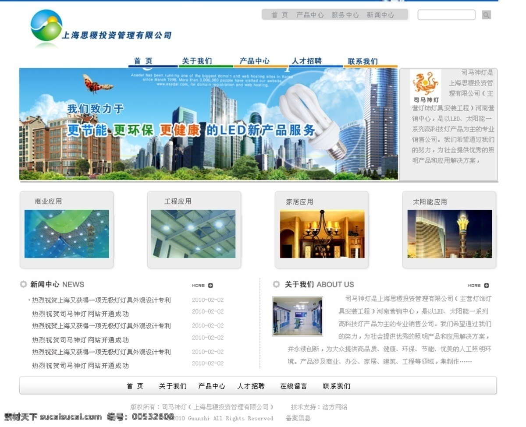Click 人才招聘 in footer navigation

coord(251,386)
